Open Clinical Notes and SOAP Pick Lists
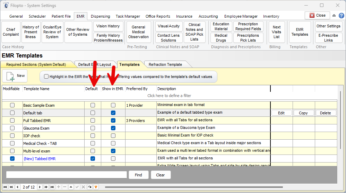The image size is (346, 193). [194, 32]
